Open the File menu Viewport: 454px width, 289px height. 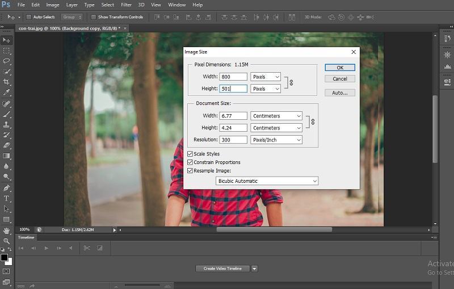point(21,5)
